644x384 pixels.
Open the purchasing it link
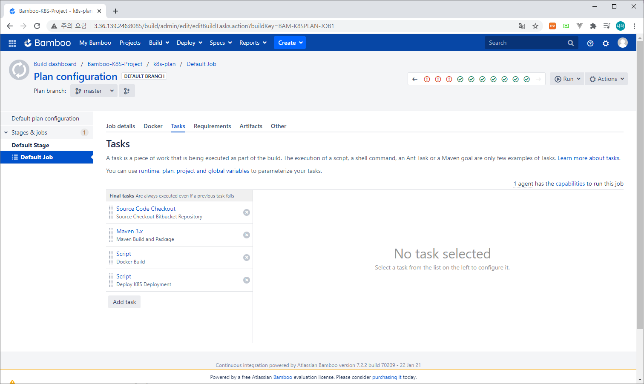point(387,377)
